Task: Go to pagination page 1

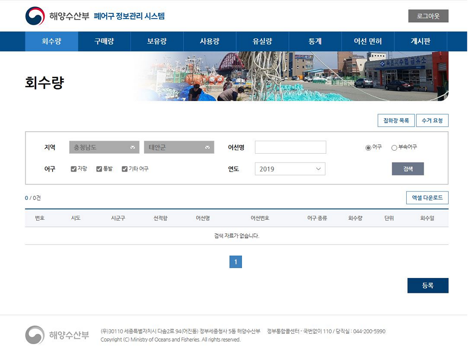Action: coord(235,262)
